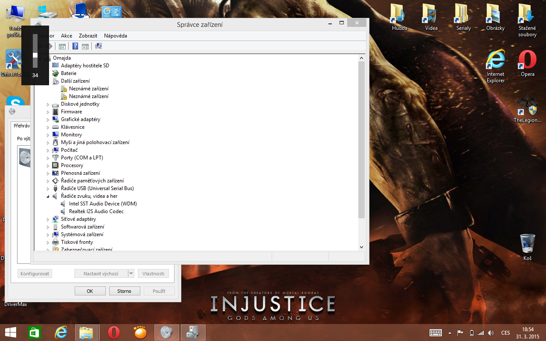Click Storno in the Sound dialog

(124, 291)
